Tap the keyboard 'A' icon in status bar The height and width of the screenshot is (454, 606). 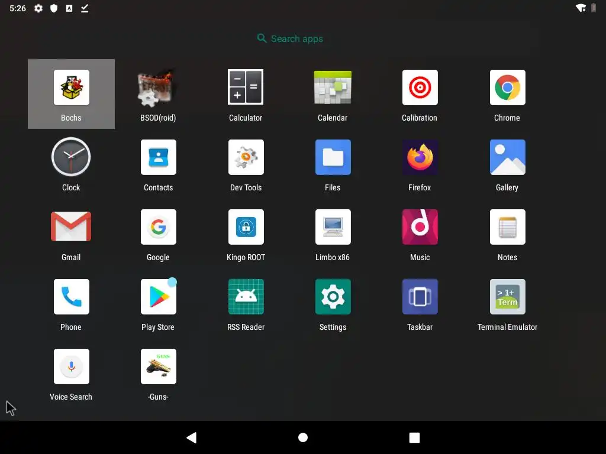pyautogui.click(x=69, y=8)
